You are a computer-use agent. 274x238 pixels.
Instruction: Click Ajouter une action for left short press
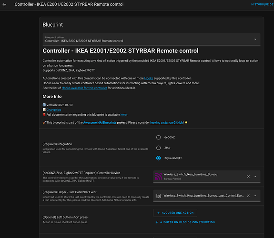(x=175, y=213)
